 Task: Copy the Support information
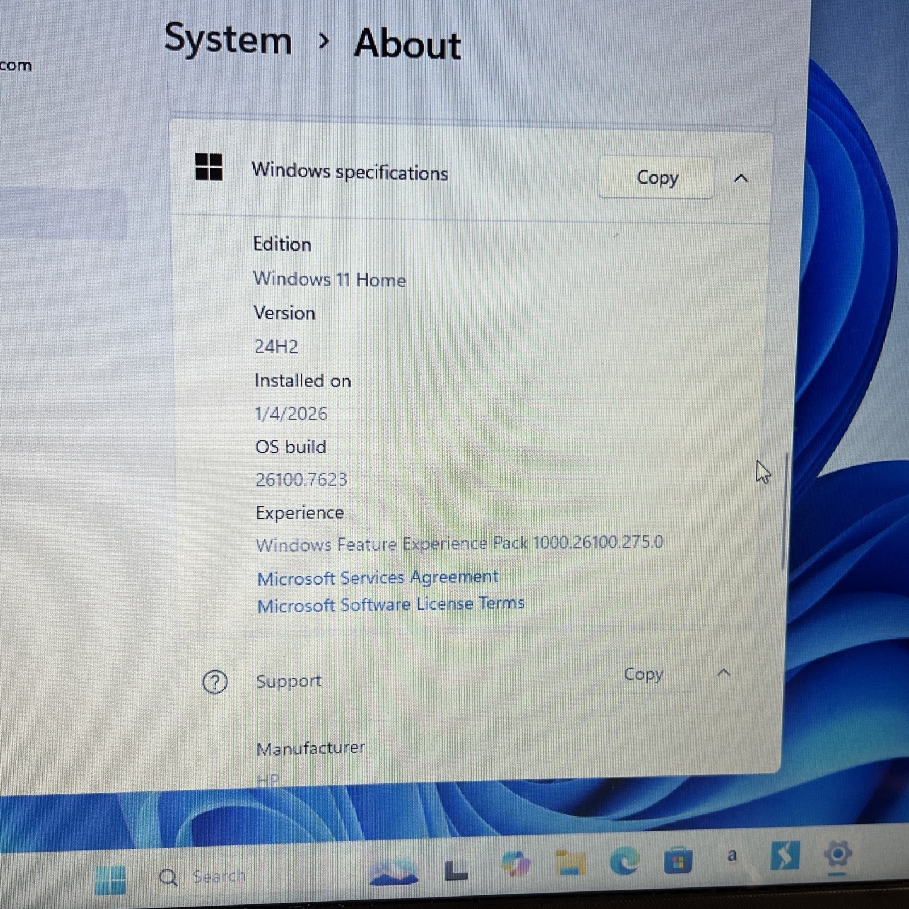[x=643, y=674]
